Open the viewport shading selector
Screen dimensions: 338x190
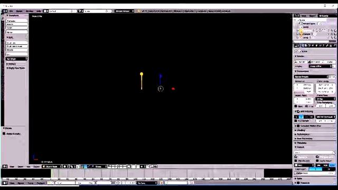coord(65,167)
